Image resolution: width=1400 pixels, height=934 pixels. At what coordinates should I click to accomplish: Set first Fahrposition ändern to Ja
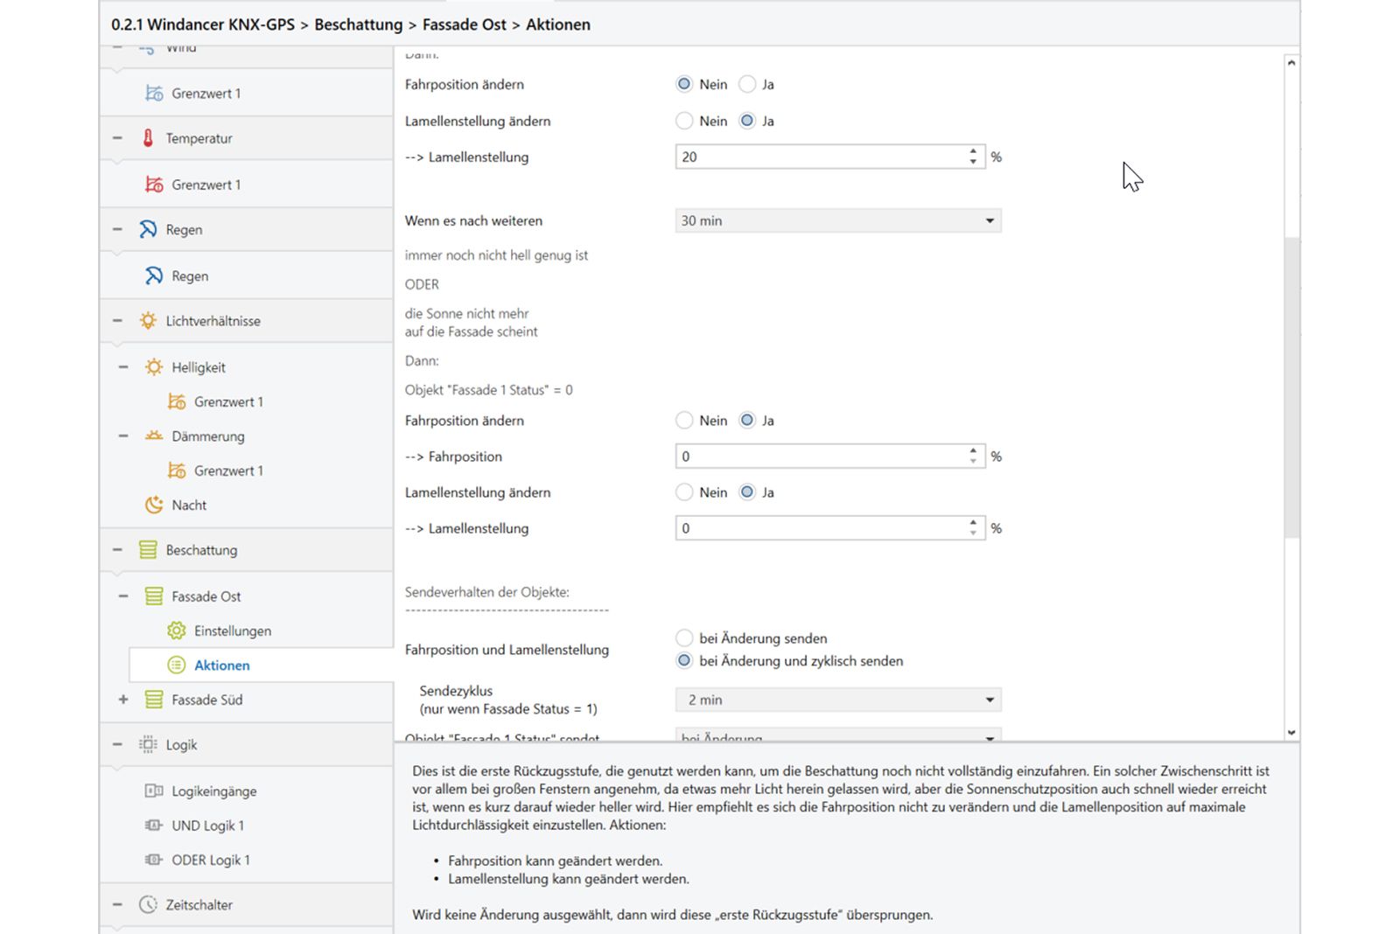coord(747,84)
